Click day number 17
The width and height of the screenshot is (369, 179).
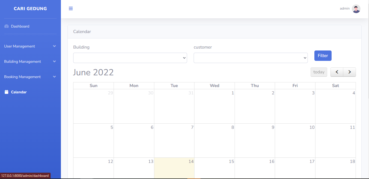pos(312,162)
